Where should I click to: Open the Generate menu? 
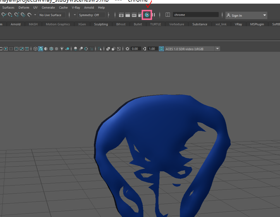tap(48, 8)
